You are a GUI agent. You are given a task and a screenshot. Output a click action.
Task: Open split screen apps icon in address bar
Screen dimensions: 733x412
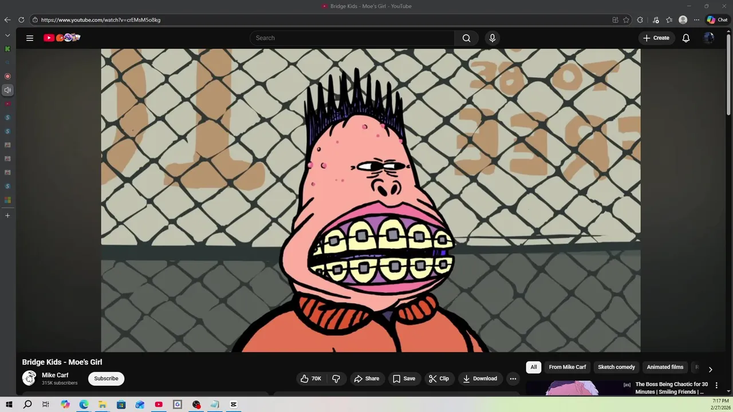point(615,19)
